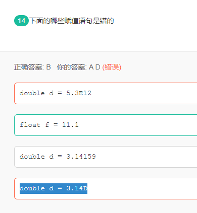Click the word "double" in the 3.14159 option

(x=32, y=157)
